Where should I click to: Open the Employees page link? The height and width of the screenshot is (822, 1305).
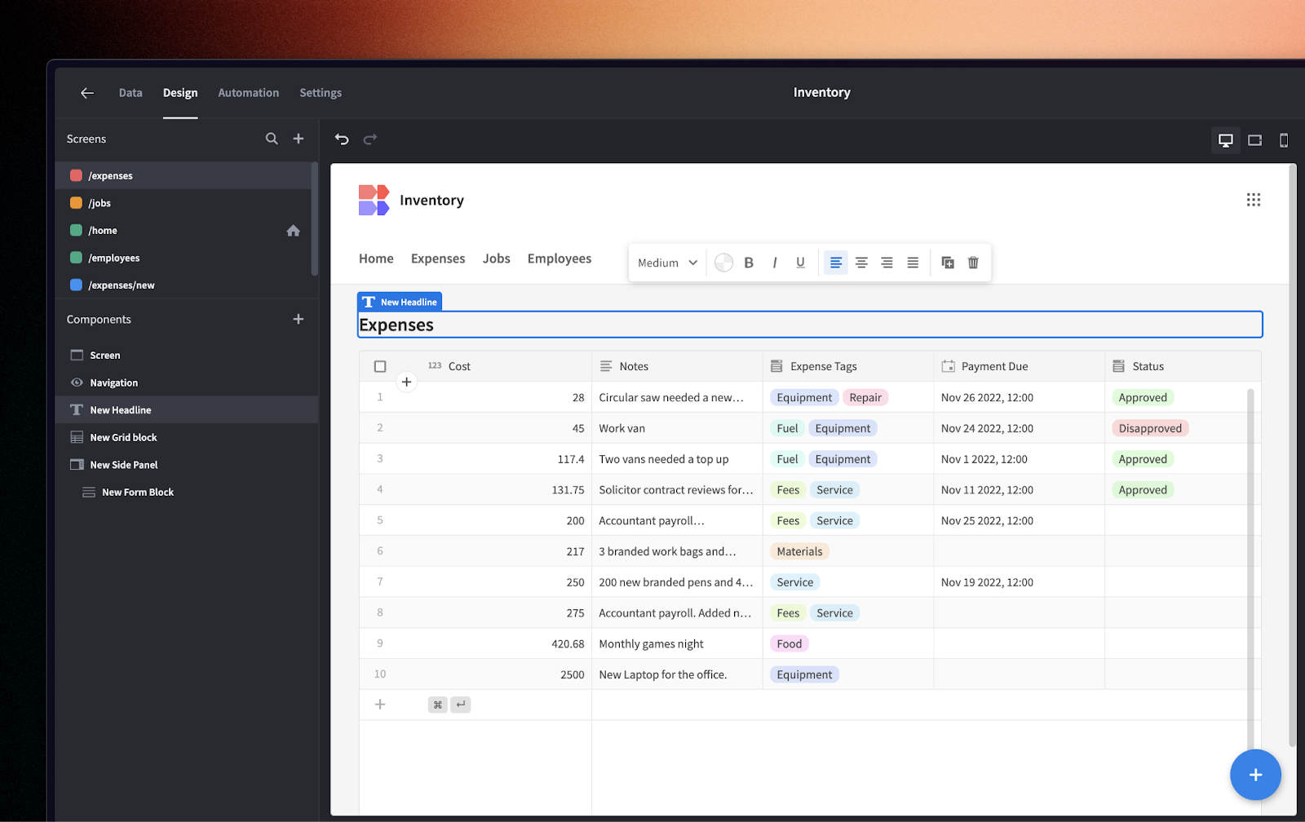coord(559,259)
